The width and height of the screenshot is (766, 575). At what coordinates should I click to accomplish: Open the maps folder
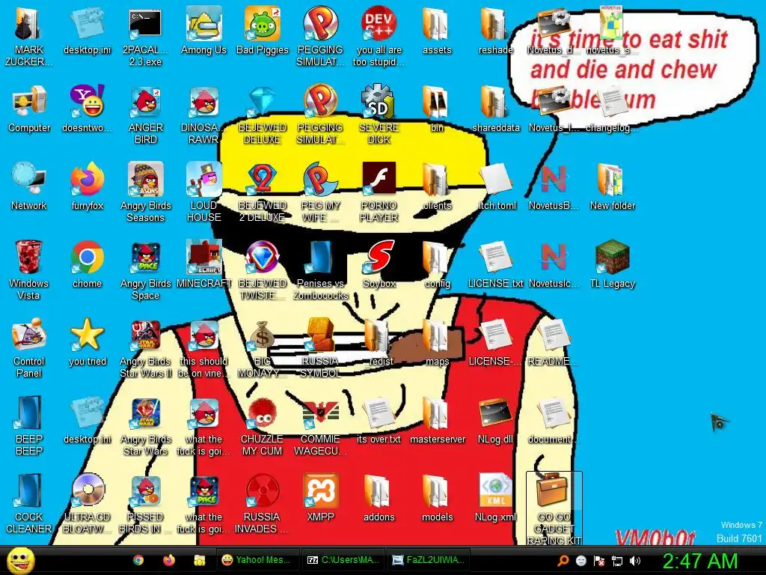pyautogui.click(x=437, y=341)
